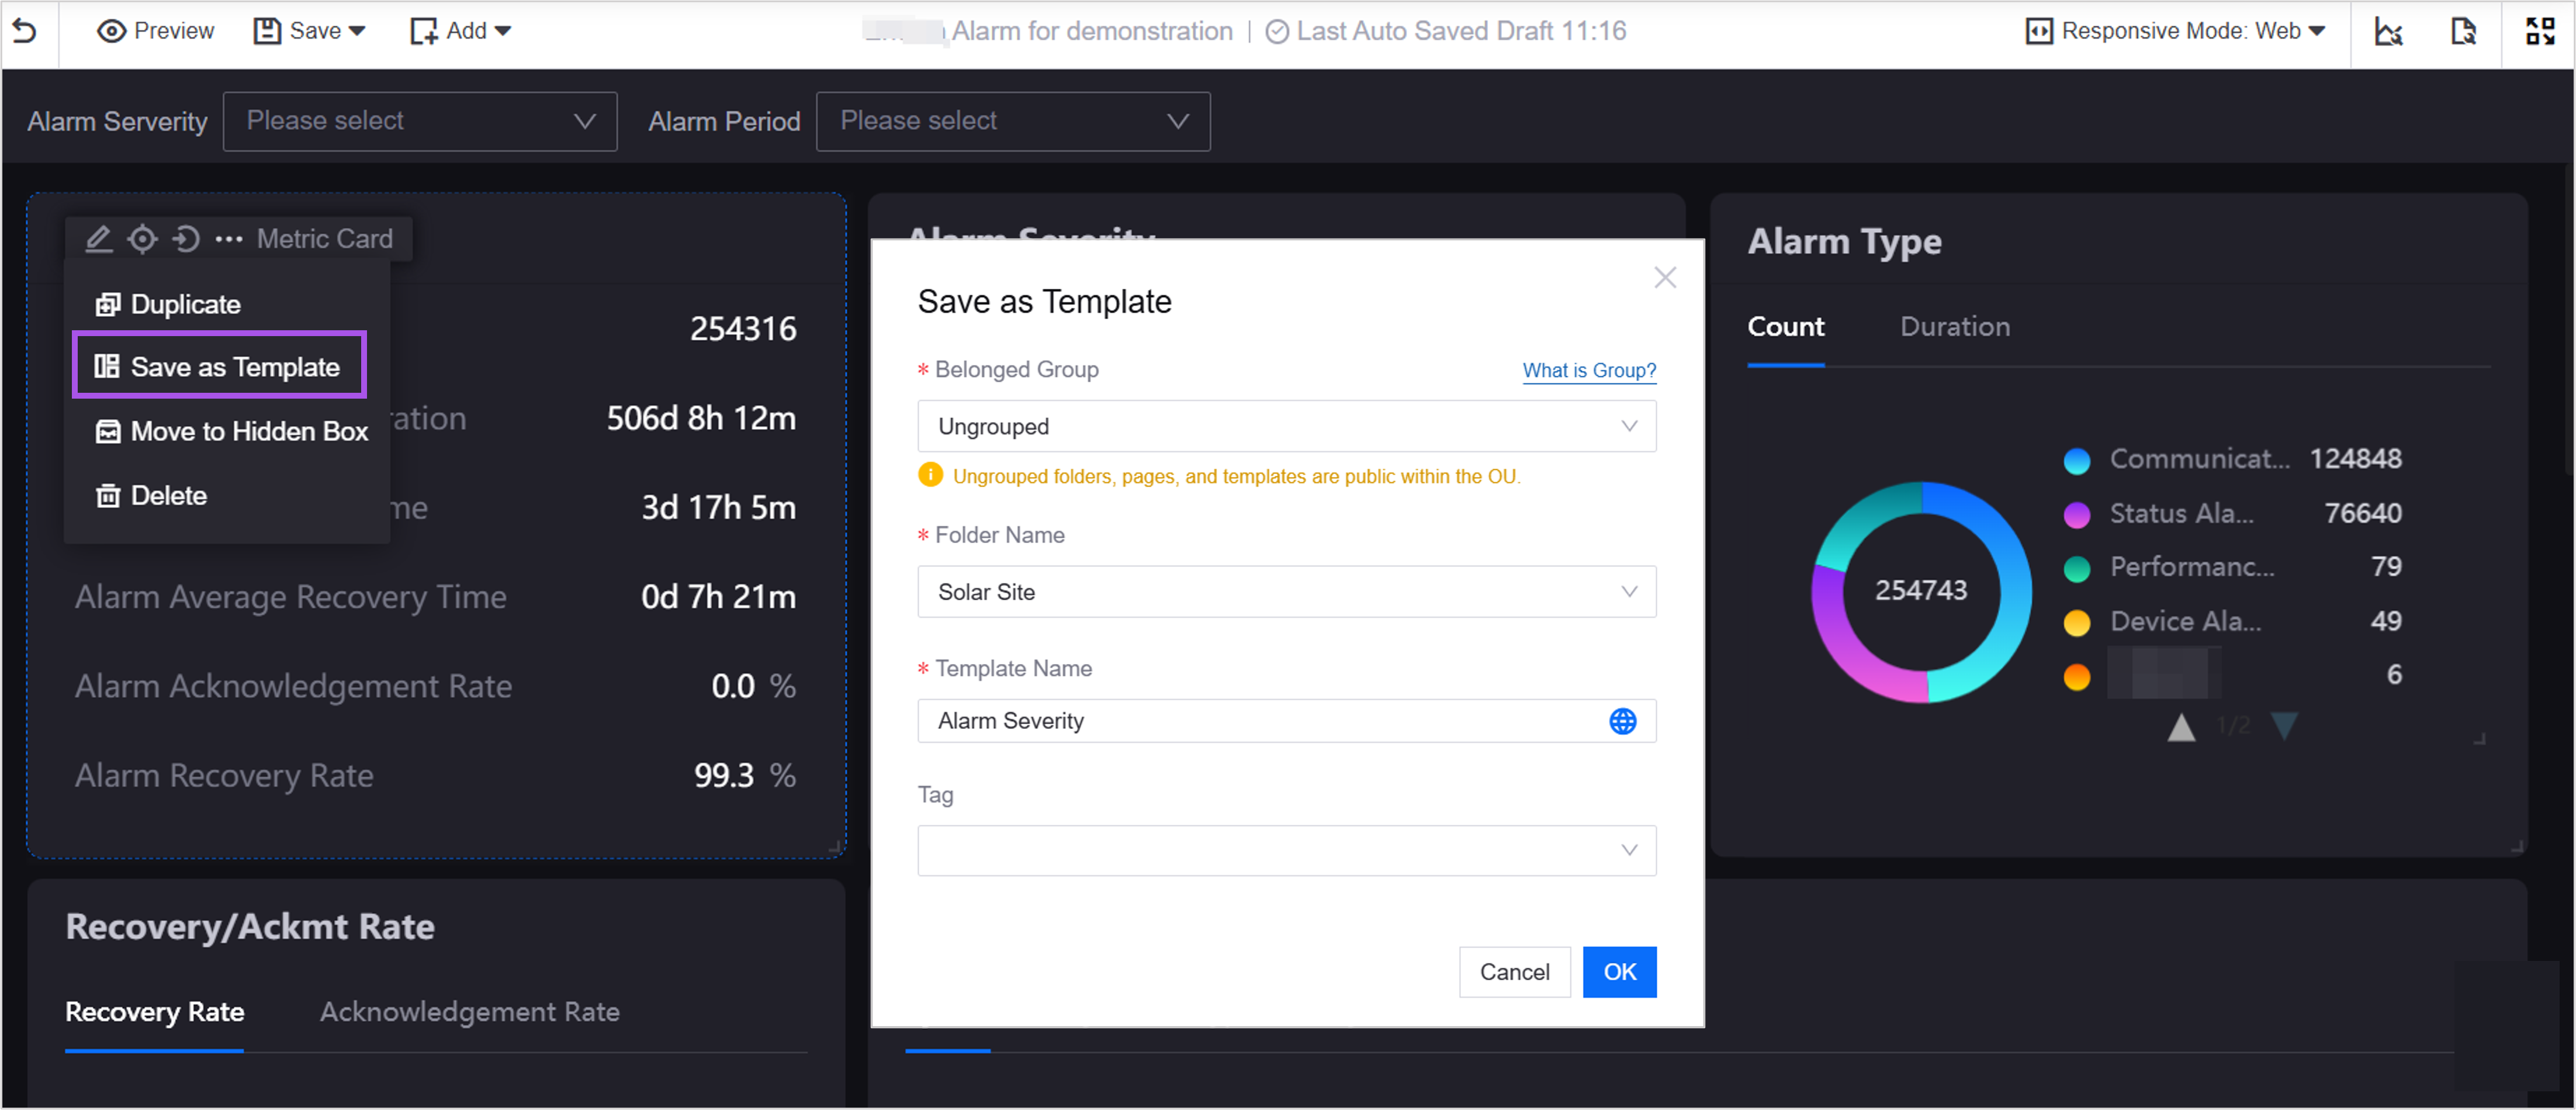Choose Move to Hidden Box
Screen dimensions: 2576x1110
point(231,431)
